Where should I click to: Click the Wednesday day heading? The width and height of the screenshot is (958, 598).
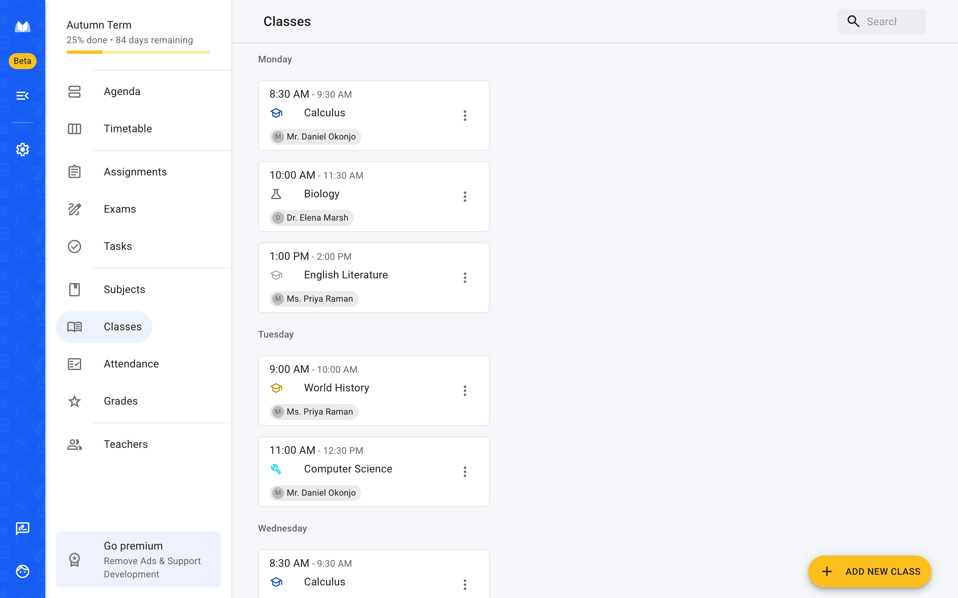click(283, 528)
